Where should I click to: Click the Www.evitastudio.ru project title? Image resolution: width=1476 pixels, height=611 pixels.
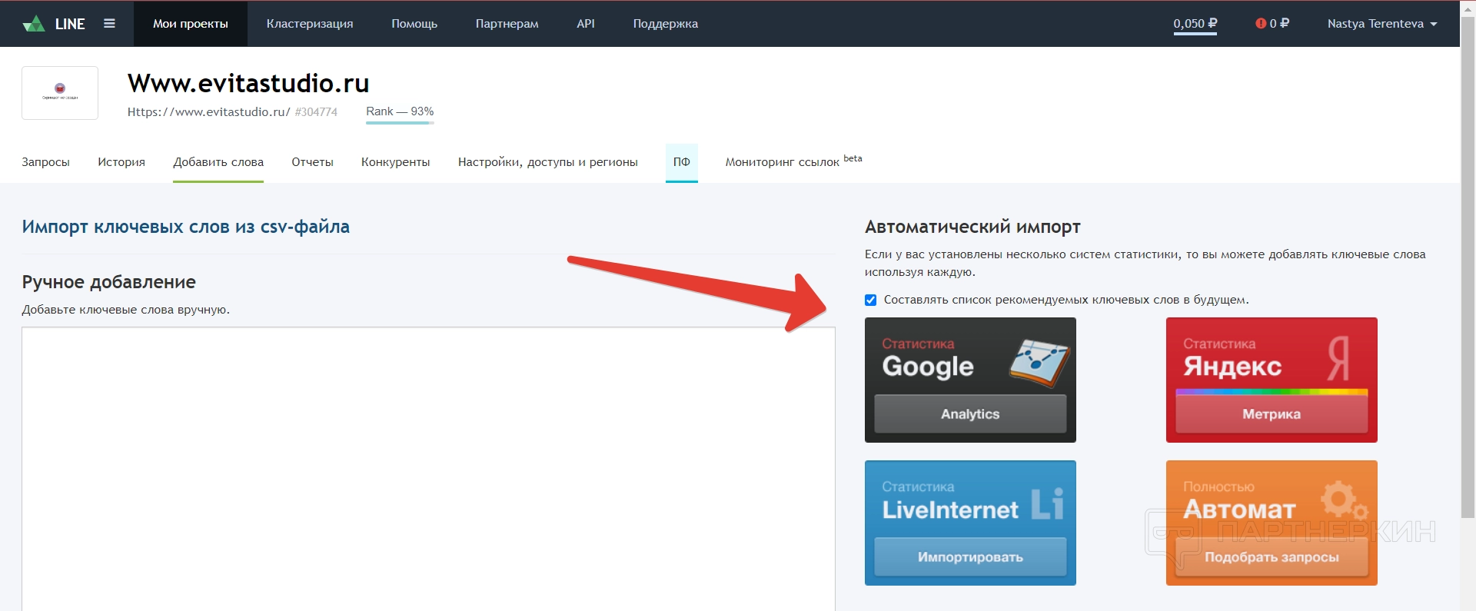tap(248, 83)
